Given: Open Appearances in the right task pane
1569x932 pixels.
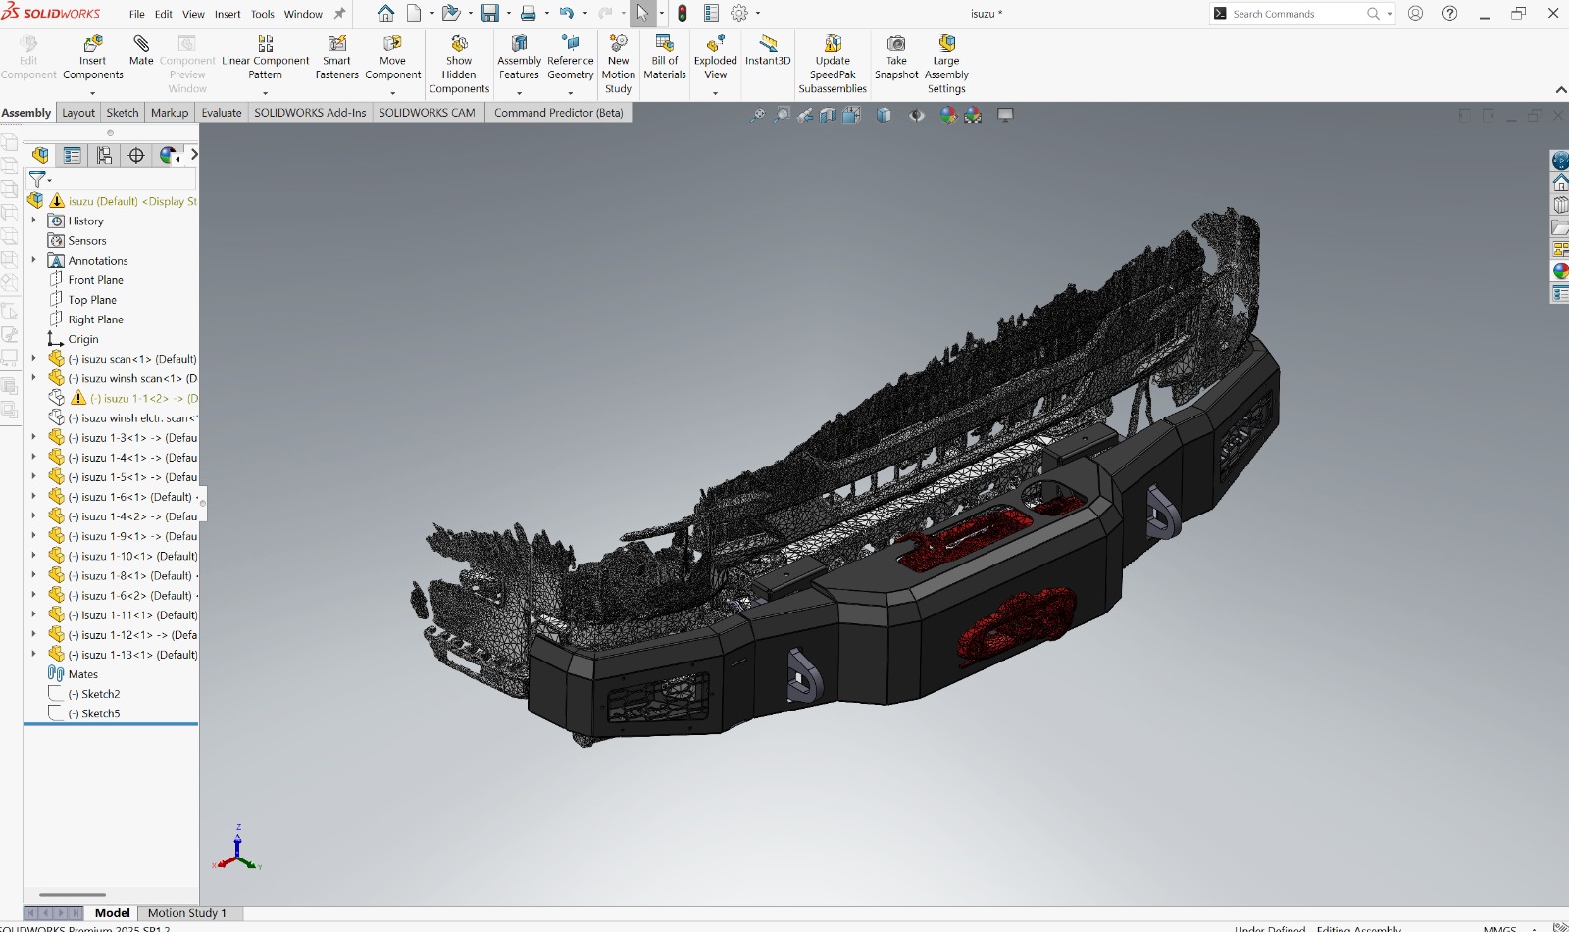Looking at the screenshot, I should [1560, 270].
